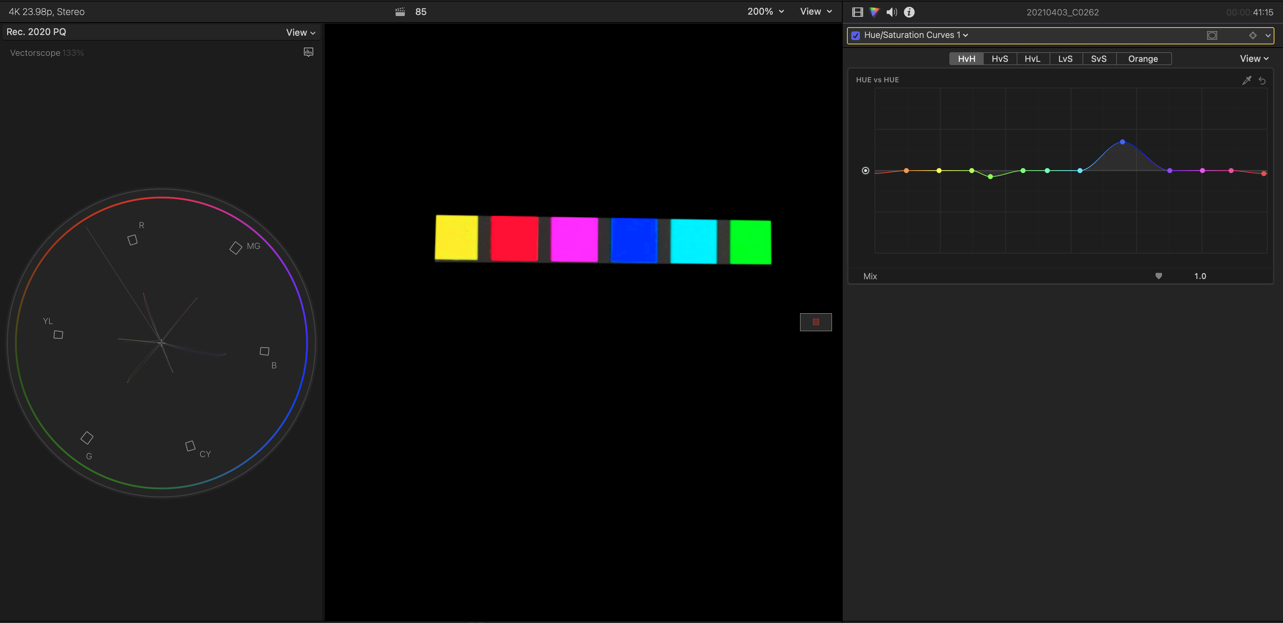The height and width of the screenshot is (623, 1283).
Task: Click the Mix slider handle
Action: coord(1158,276)
